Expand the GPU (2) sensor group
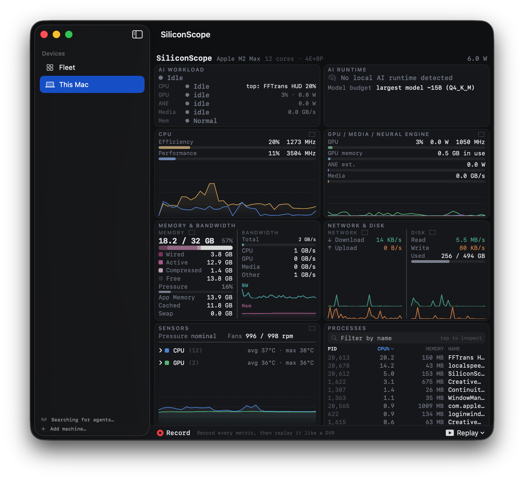 161,363
